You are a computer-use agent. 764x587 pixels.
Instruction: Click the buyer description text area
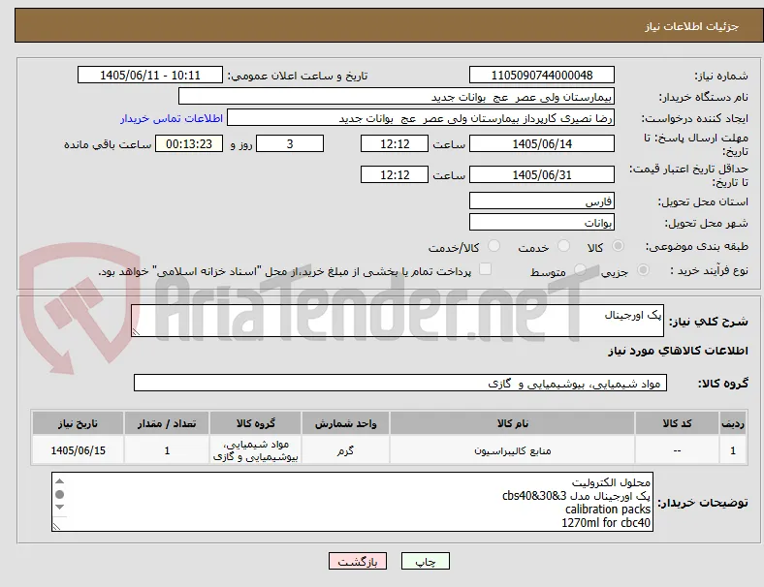[352, 502]
